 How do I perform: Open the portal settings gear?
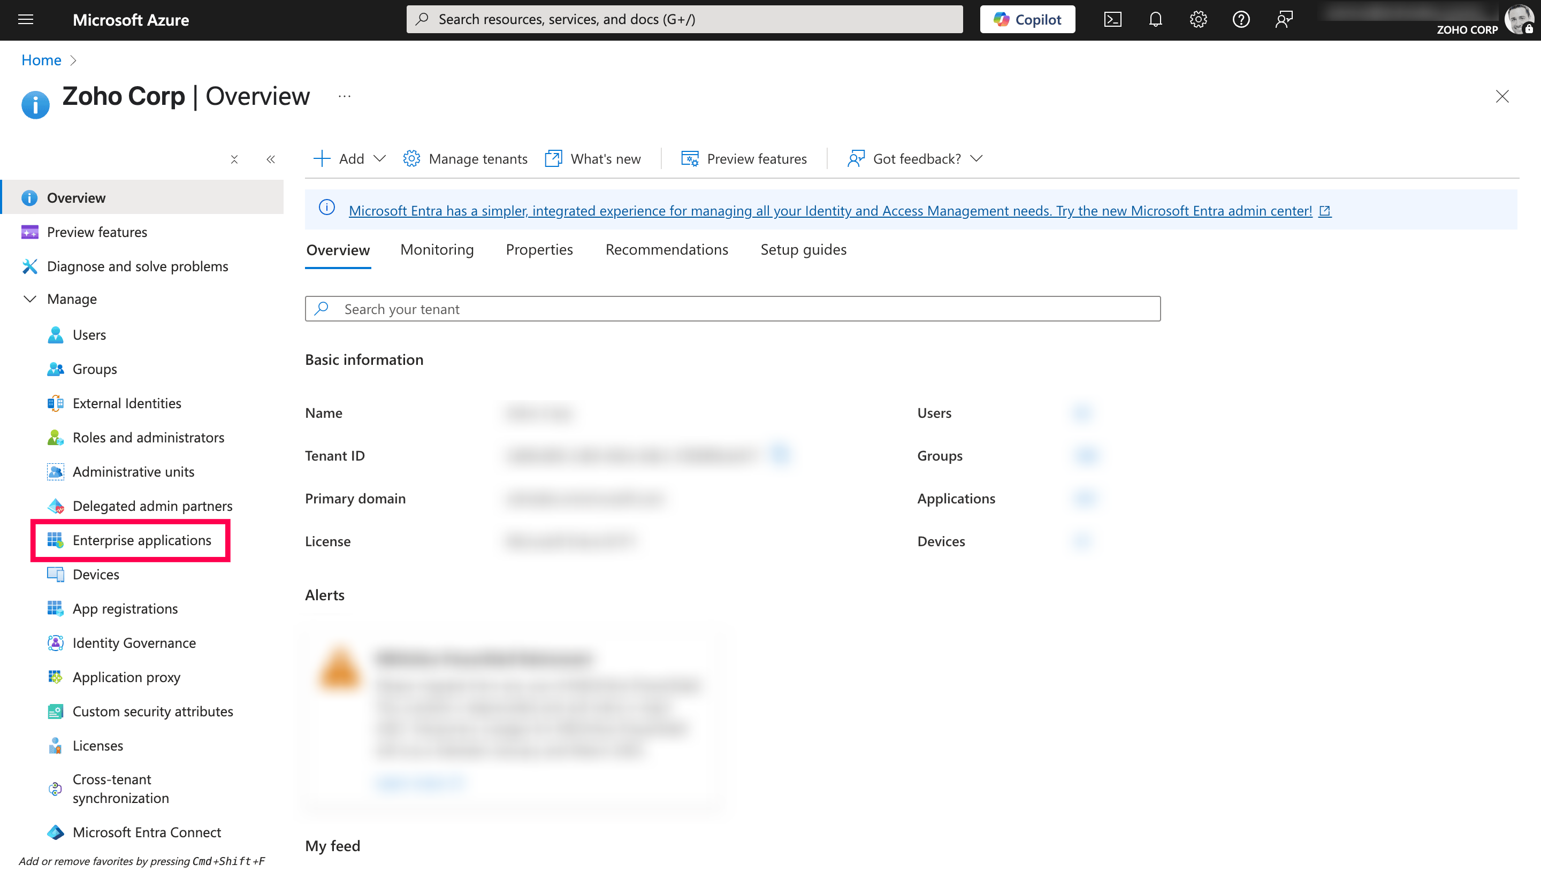(1198, 19)
